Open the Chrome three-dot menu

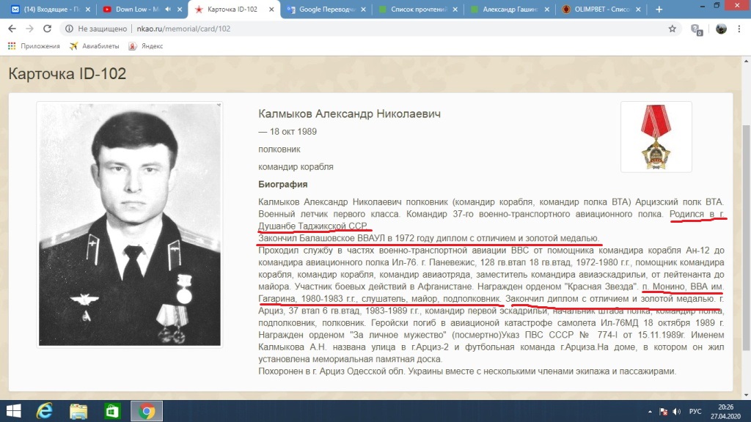coord(739,29)
